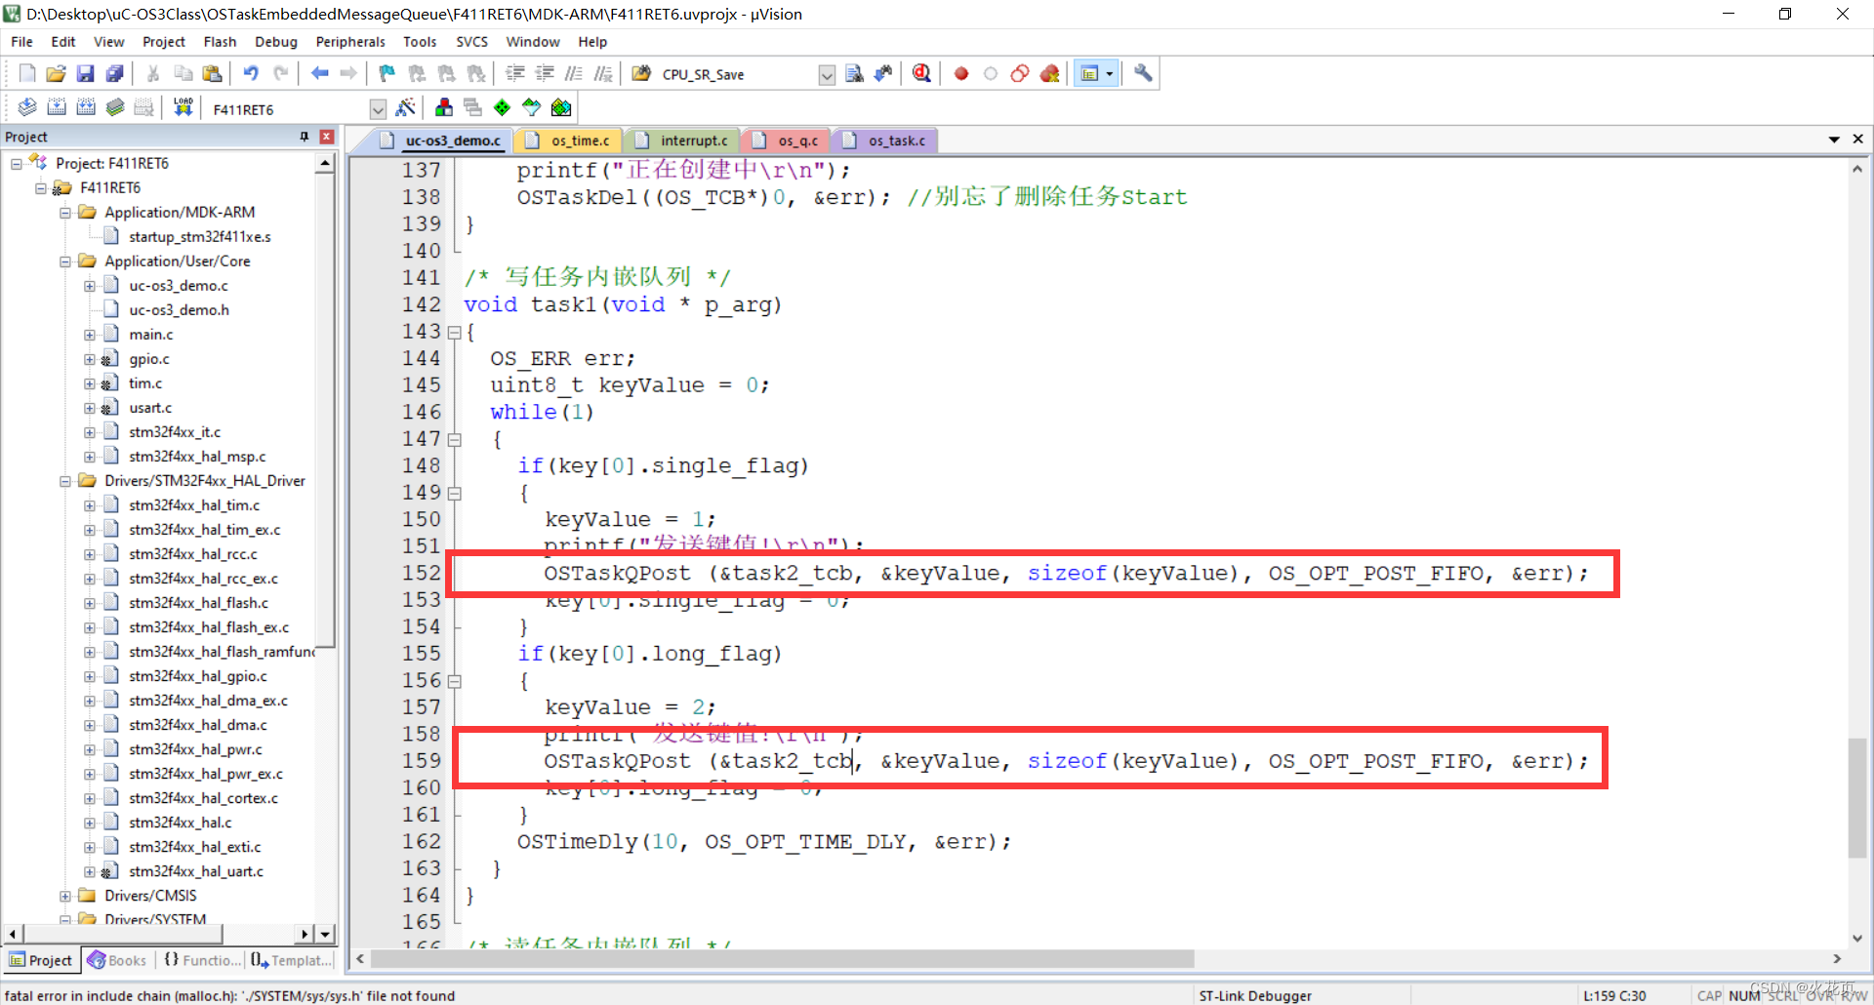Image resolution: width=1874 pixels, height=1005 pixels.
Task: Insert a bookmark using the flag icon
Action: (x=387, y=73)
